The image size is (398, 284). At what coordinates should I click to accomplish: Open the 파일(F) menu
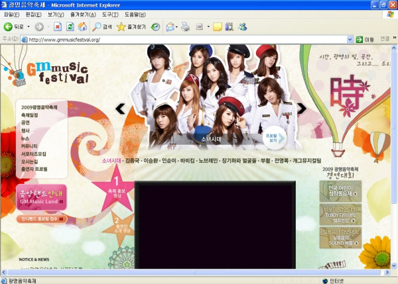tap(12, 14)
